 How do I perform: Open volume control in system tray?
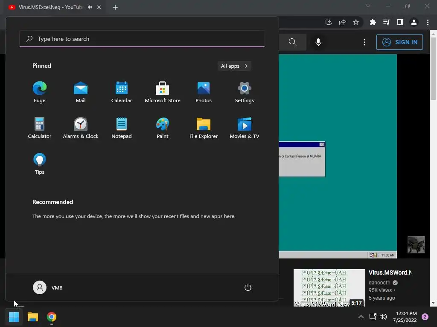pos(384,317)
